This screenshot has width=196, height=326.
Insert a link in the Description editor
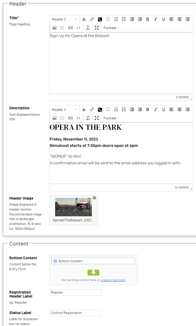92,110
